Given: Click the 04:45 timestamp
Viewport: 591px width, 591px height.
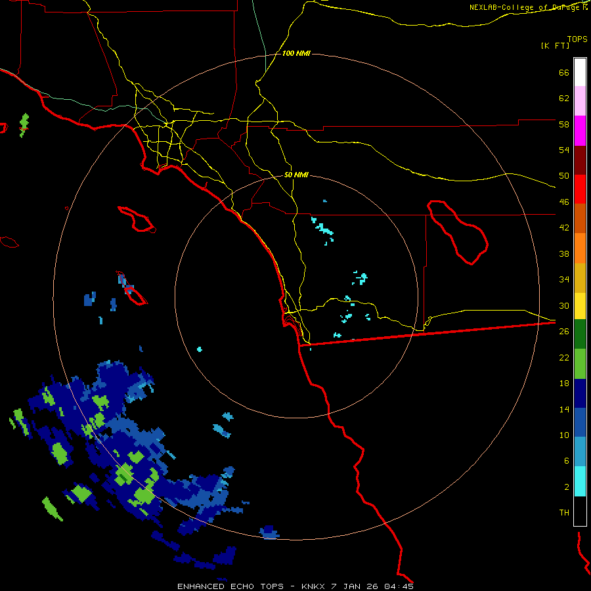Looking at the screenshot, I should click(x=399, y=586).
